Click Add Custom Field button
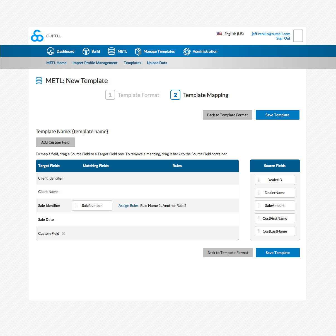The height and width of the screenshot is (336, 336). point(55,142)
